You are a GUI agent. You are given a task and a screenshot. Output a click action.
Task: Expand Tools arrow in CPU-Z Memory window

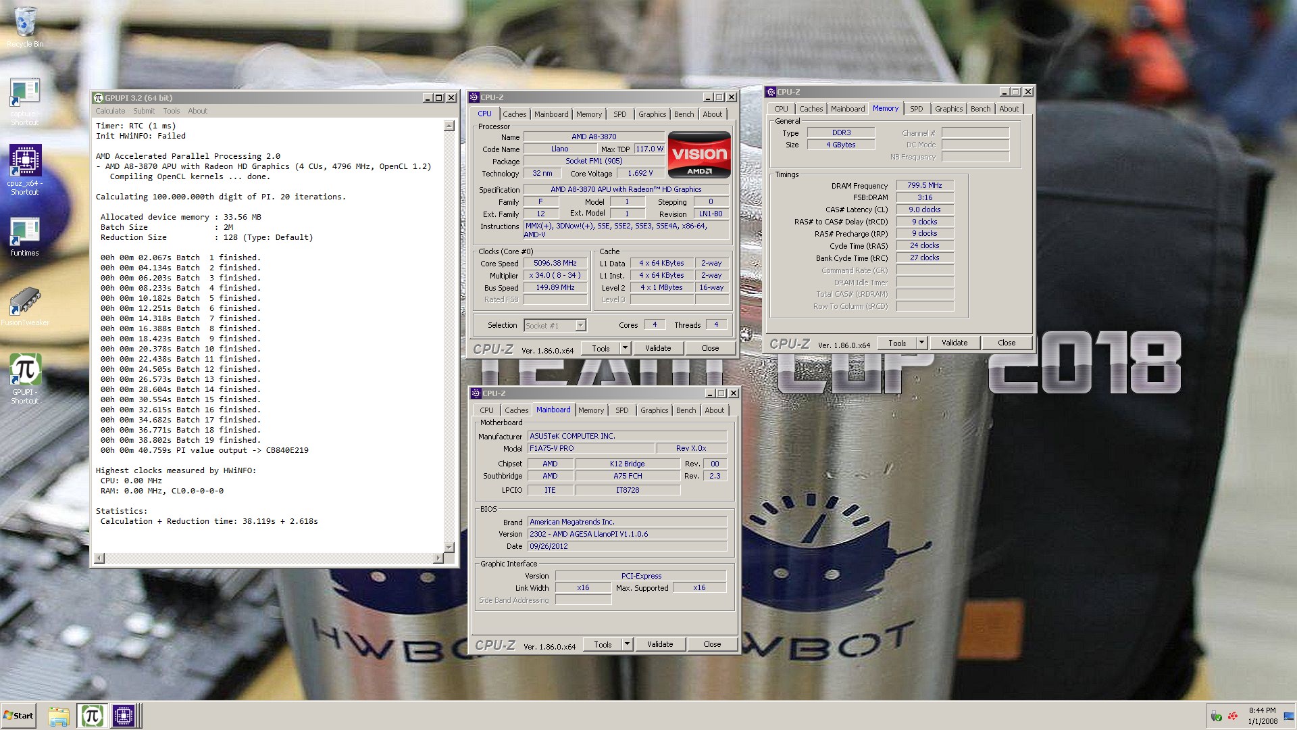(921, 343)
